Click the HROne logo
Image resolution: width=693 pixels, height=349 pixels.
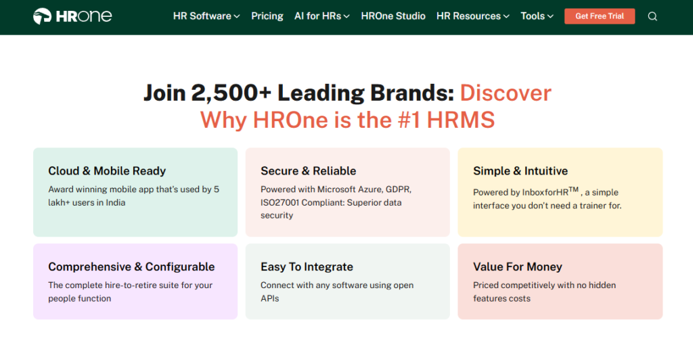pos(72,16)
